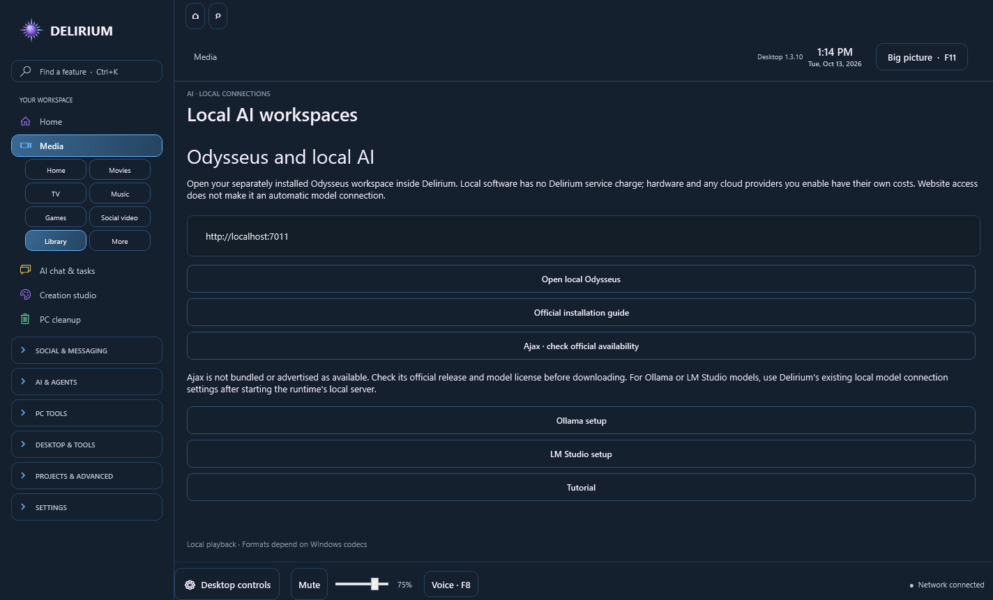This screenshot has height=600, width=993.
Task: Click the magnifier icon button above the Media header
Action: 218,16
